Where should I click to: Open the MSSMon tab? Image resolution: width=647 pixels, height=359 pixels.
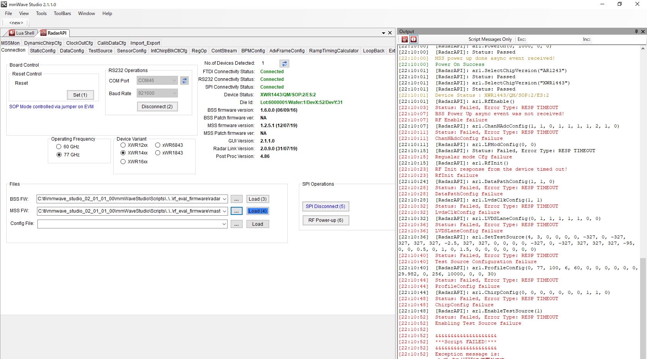tap(10, 43)
